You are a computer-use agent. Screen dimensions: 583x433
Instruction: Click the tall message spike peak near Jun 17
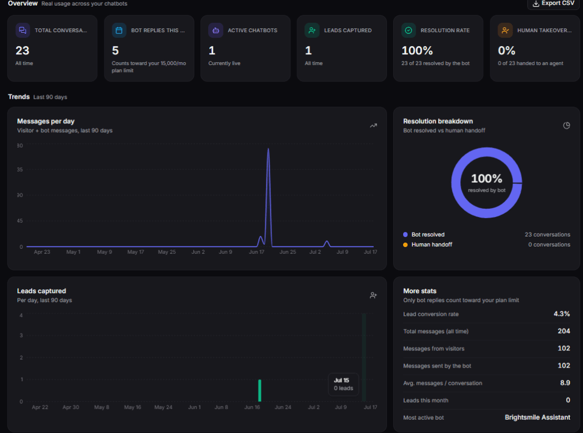[x=268, y=149]
